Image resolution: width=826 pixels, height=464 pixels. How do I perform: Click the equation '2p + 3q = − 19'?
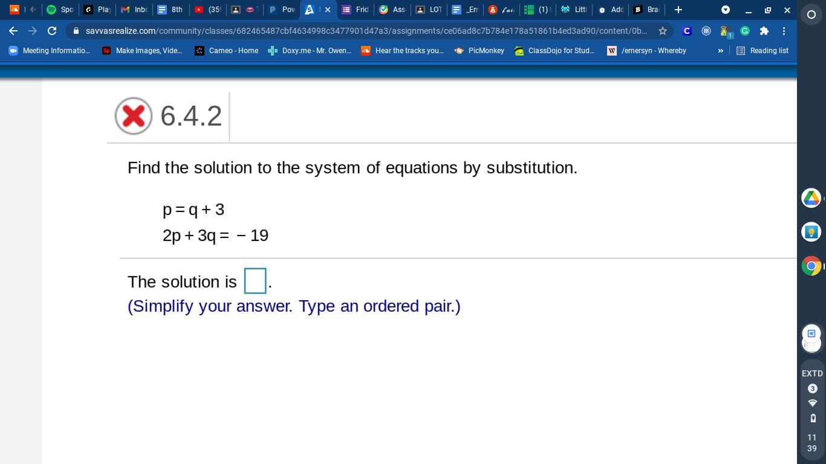point(215,236)
